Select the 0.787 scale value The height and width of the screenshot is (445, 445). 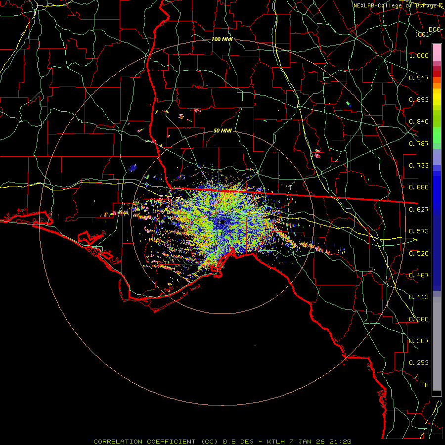point(419,143)
